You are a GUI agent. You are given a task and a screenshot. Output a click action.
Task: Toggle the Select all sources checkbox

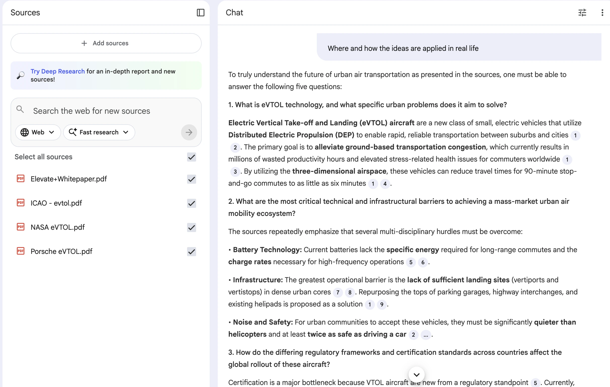(192, 157)
